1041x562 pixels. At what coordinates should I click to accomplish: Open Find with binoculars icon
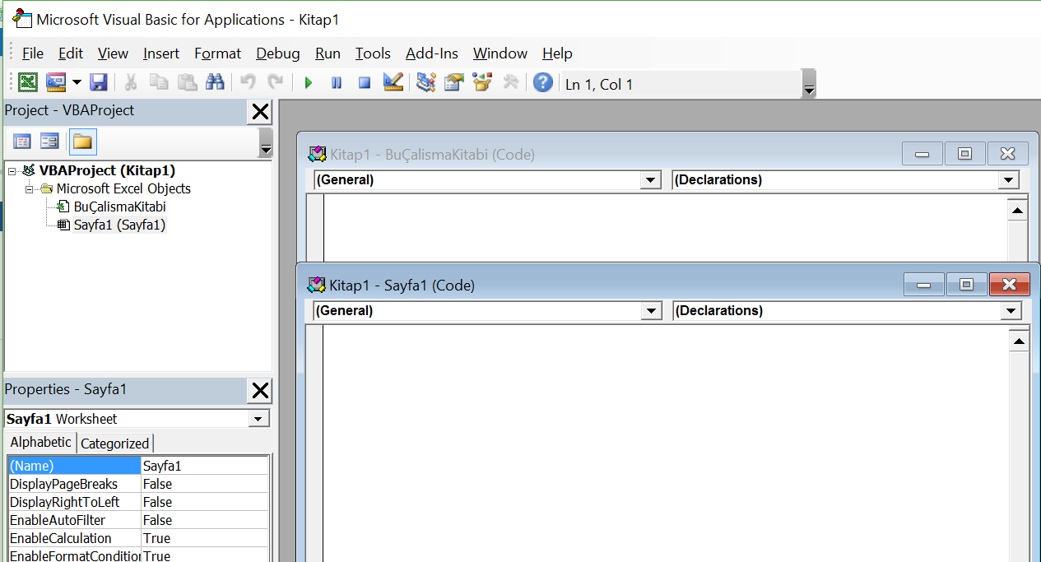[216, 82]
